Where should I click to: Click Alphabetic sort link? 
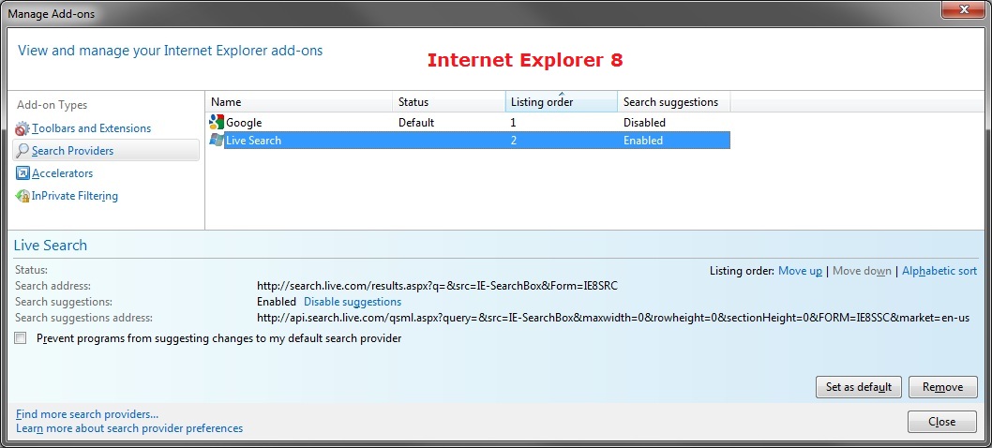click(x=939, y=271)
